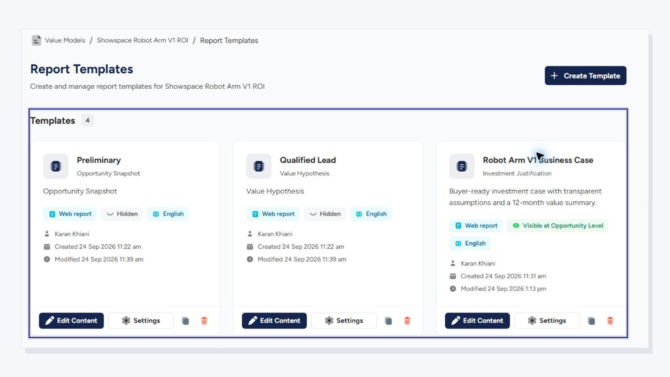The height and width of the screenshot is (377, 670).
Task: Edit Content of the Preliminary template
Action: point(71,321)
